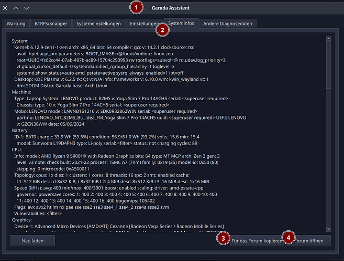
Task: Click the vertical scrollbar thumb
Action: (x=328, y=65)
